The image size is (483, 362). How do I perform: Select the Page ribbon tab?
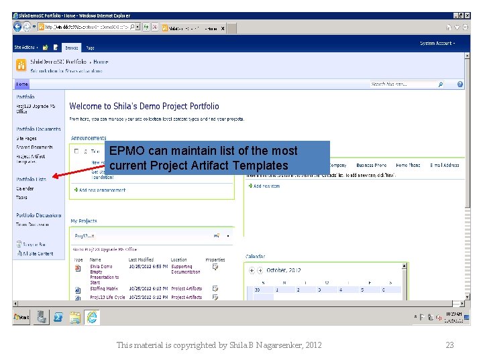90,48
